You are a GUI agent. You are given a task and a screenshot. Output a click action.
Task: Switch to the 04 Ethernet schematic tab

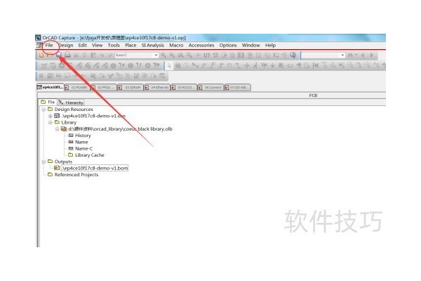157,87
